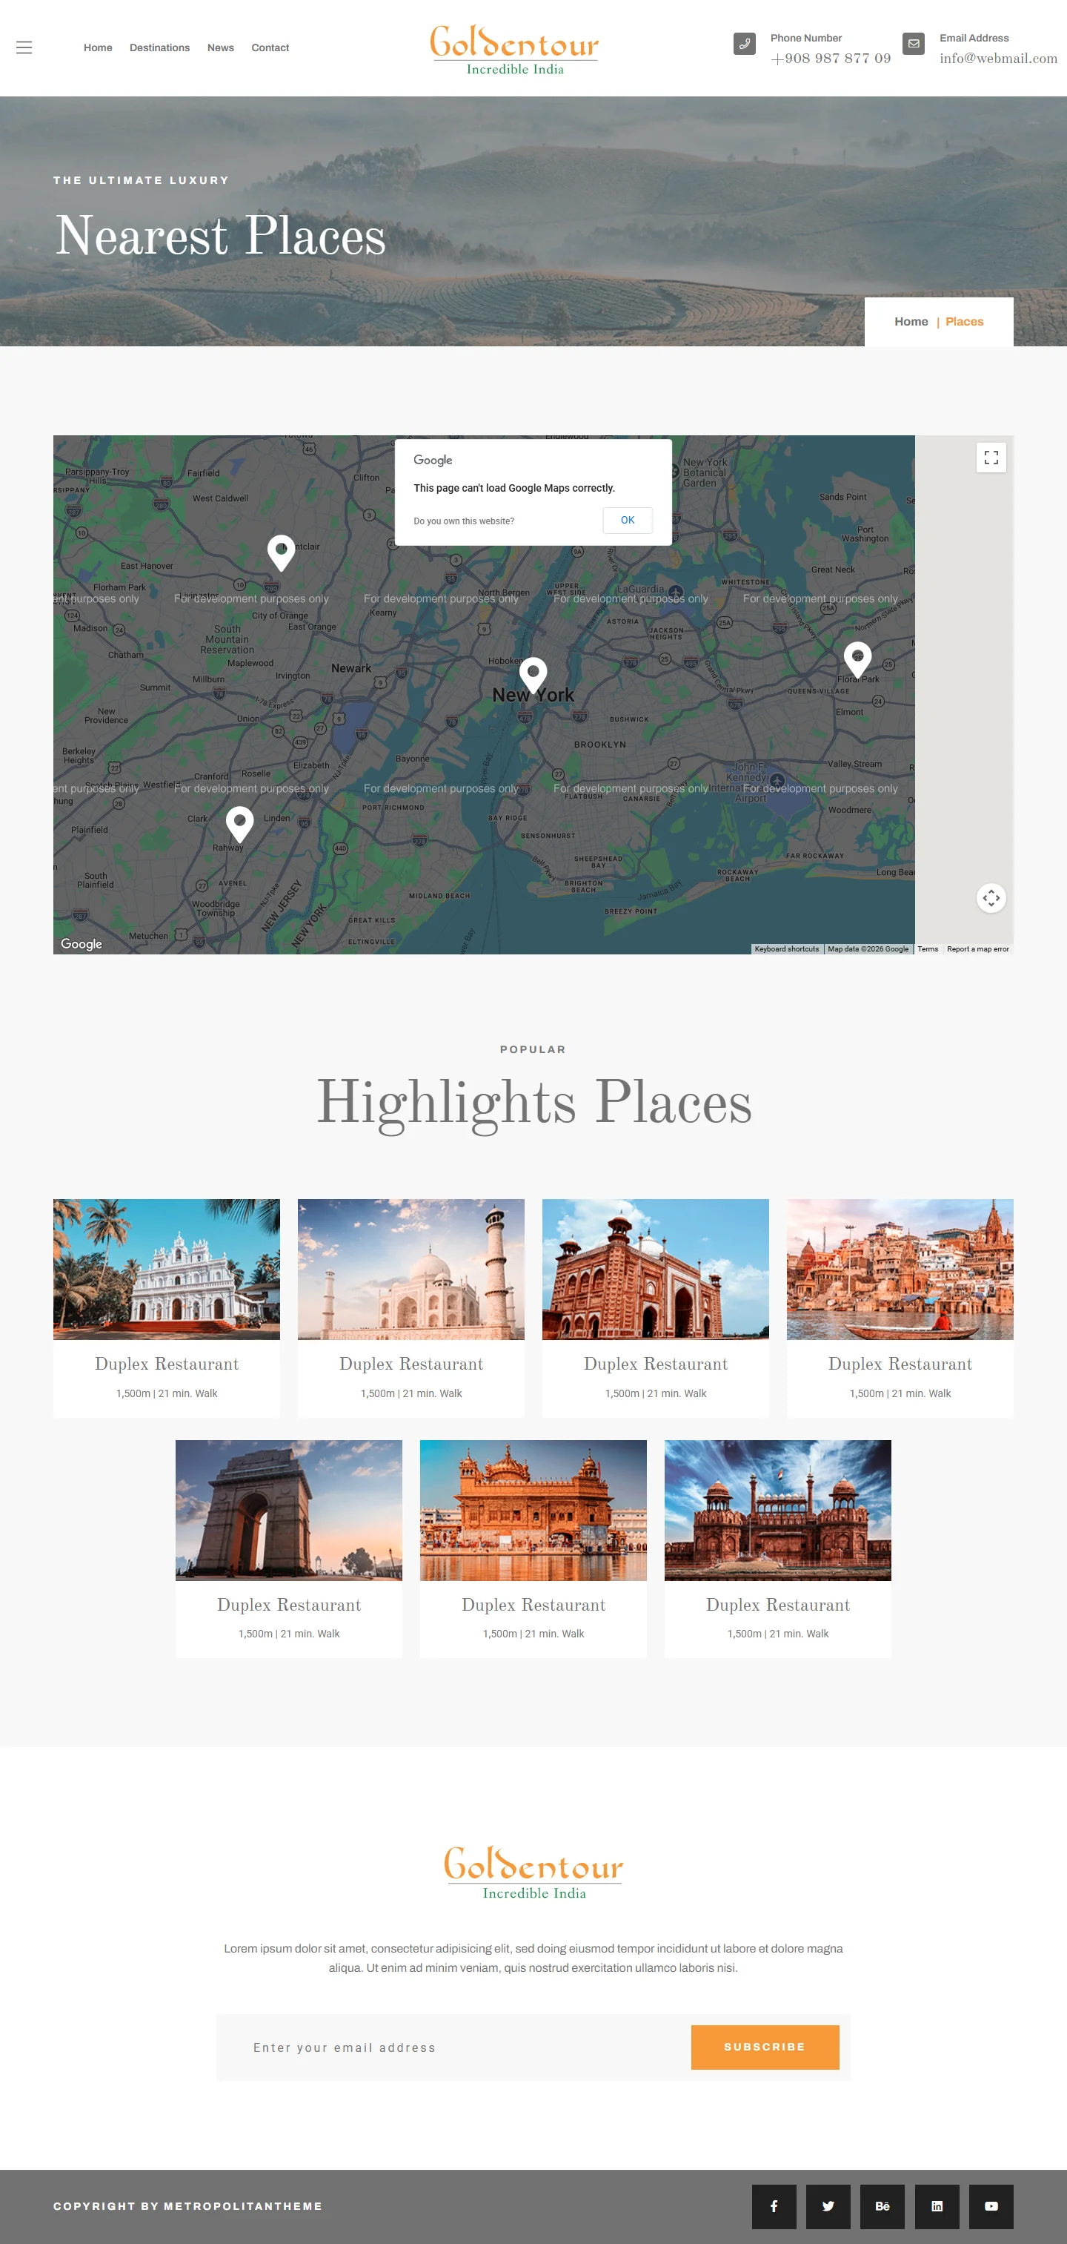Open the LinkedIn social link
The height and width of the screenshot is (2244, 1067).
click(937, 2206)
